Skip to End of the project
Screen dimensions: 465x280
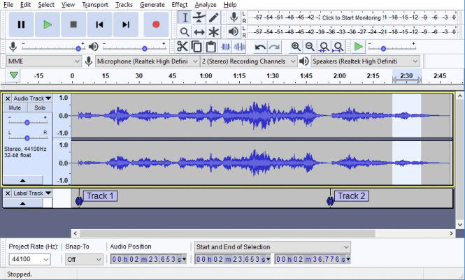coord(126,24)
